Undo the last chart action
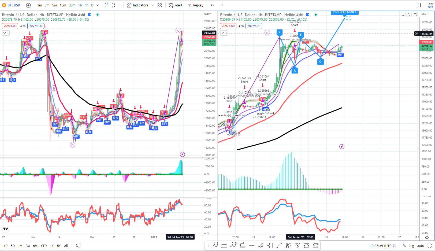The width and height of the screenshot is (435, 251). [212, 5]
